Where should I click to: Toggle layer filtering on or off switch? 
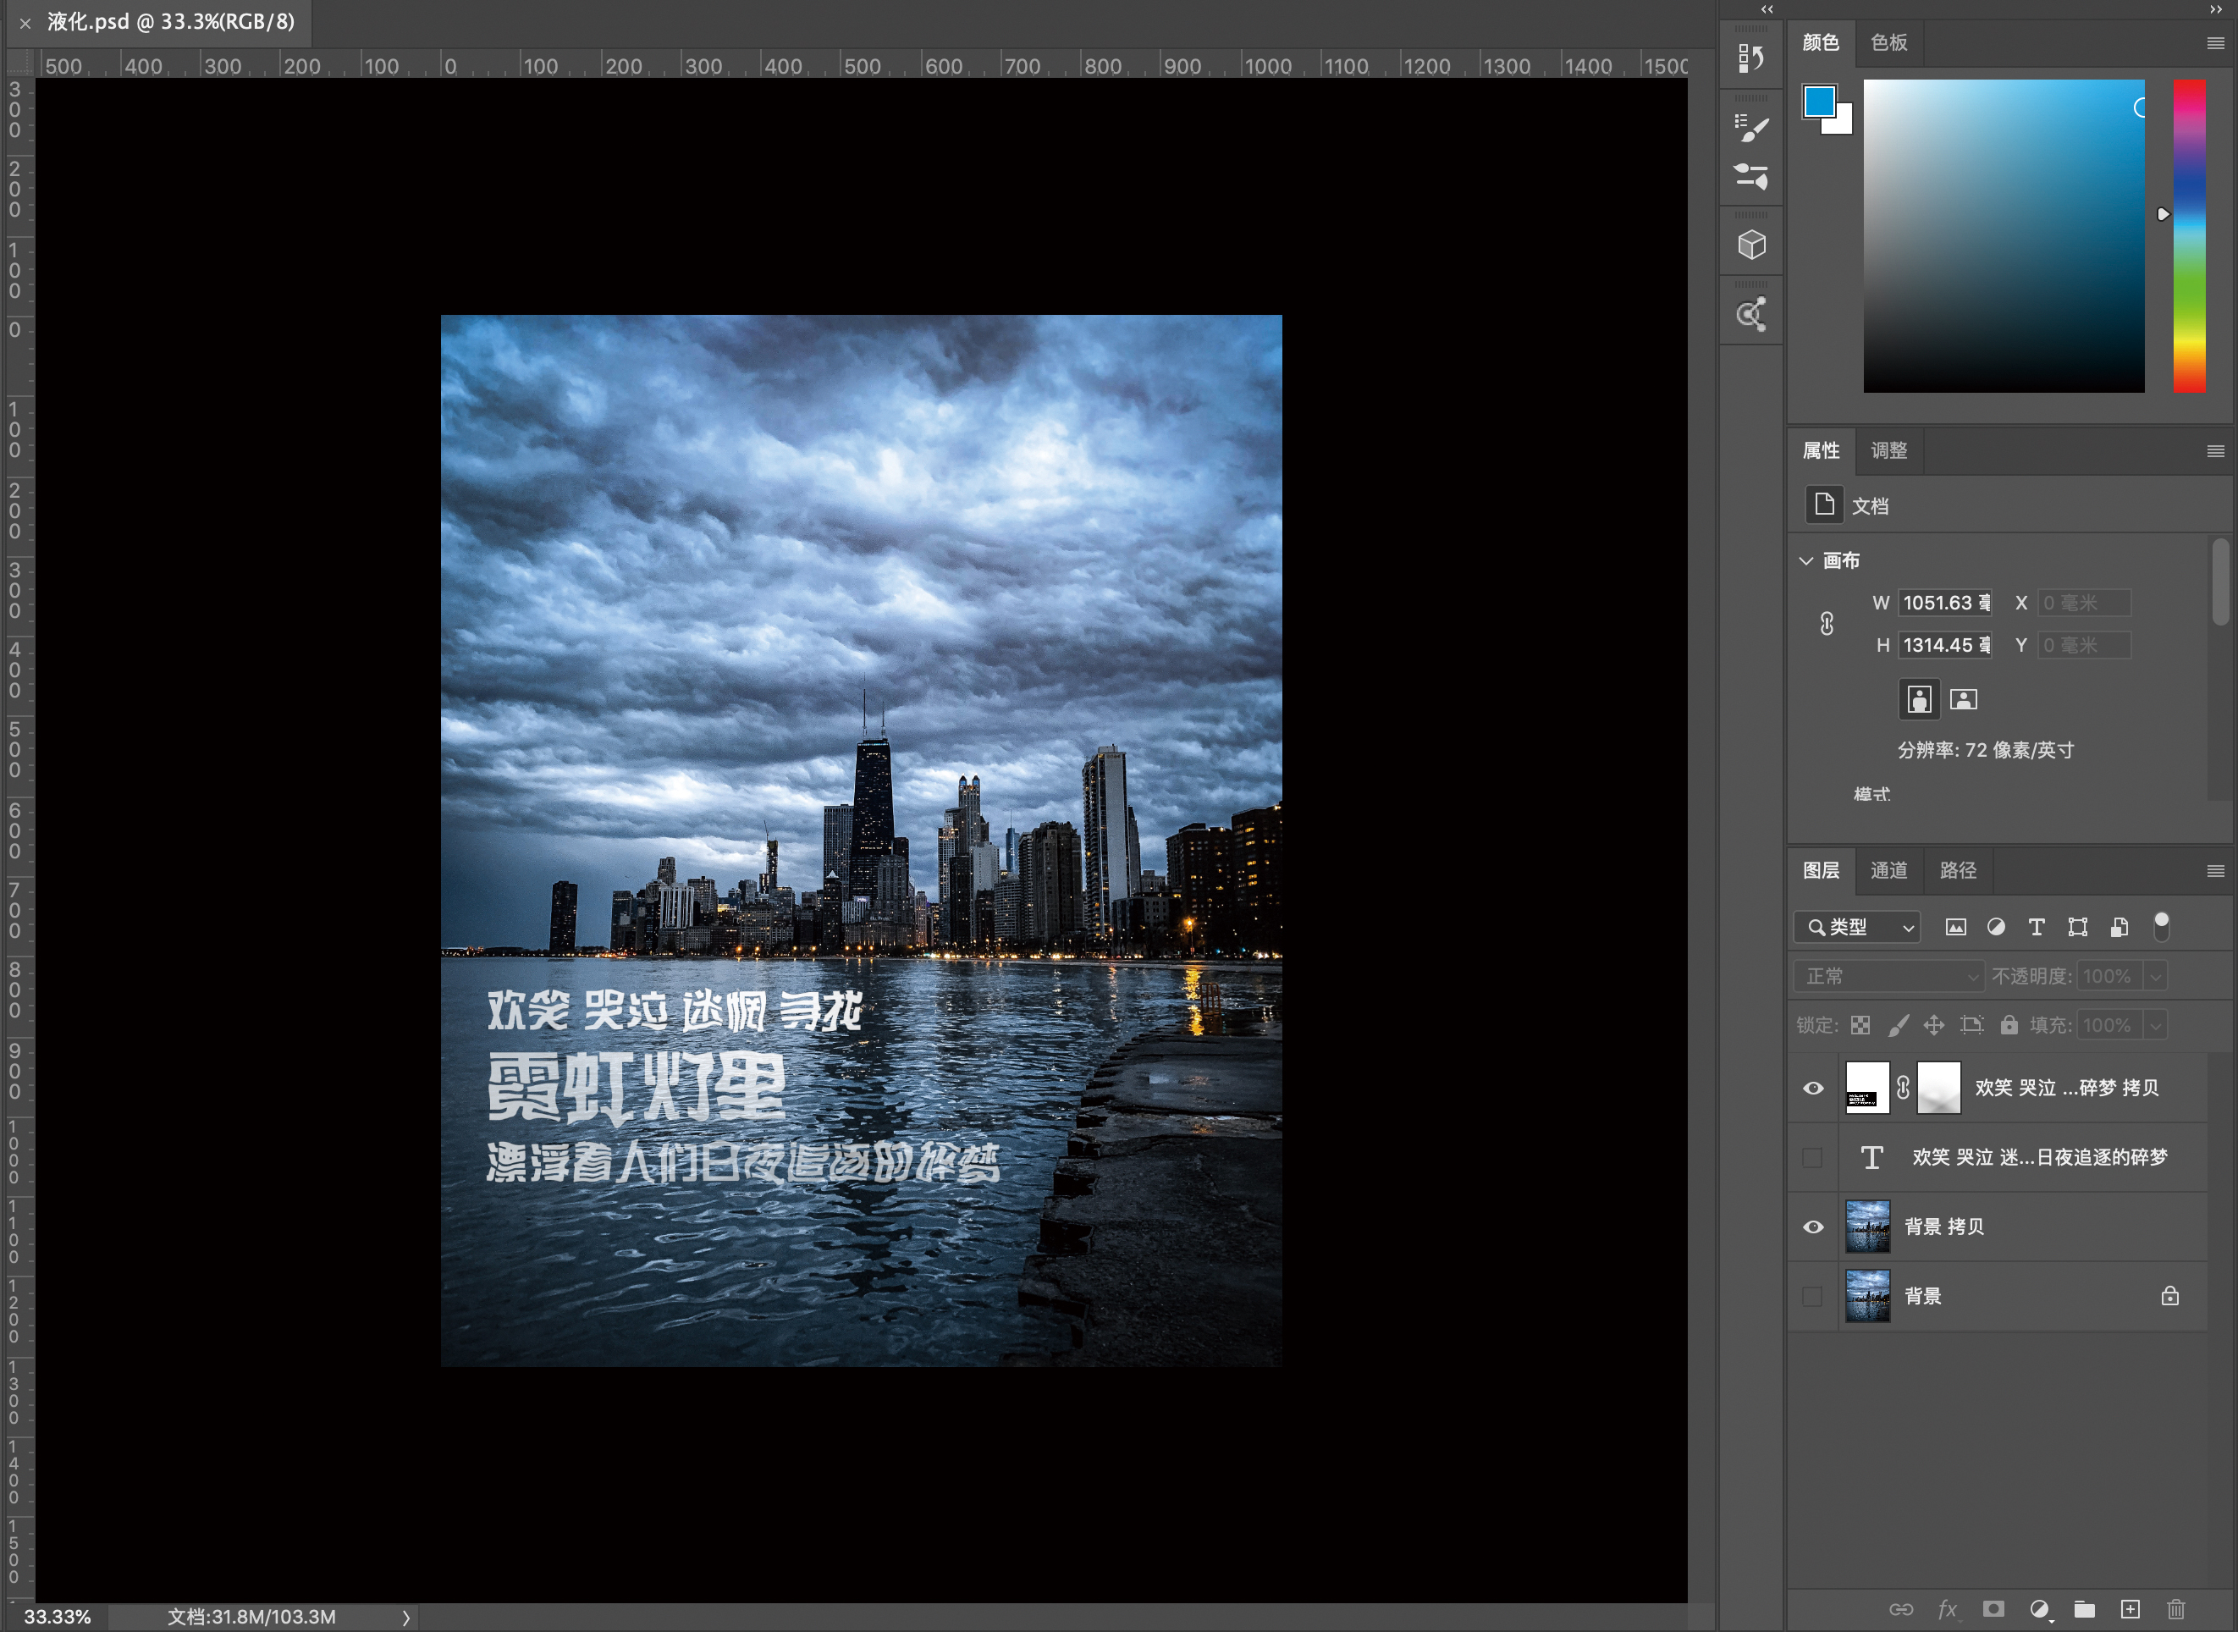2161,926
